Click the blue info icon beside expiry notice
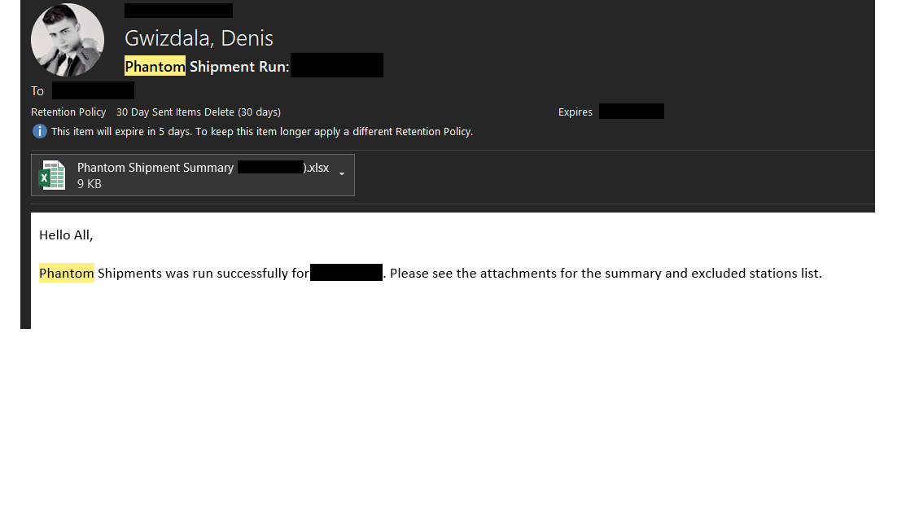 click(39, 131)
